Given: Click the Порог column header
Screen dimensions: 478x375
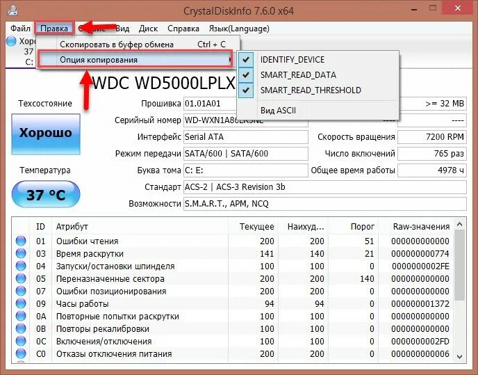Looking at the screenshot, I should tap(353, 226).
